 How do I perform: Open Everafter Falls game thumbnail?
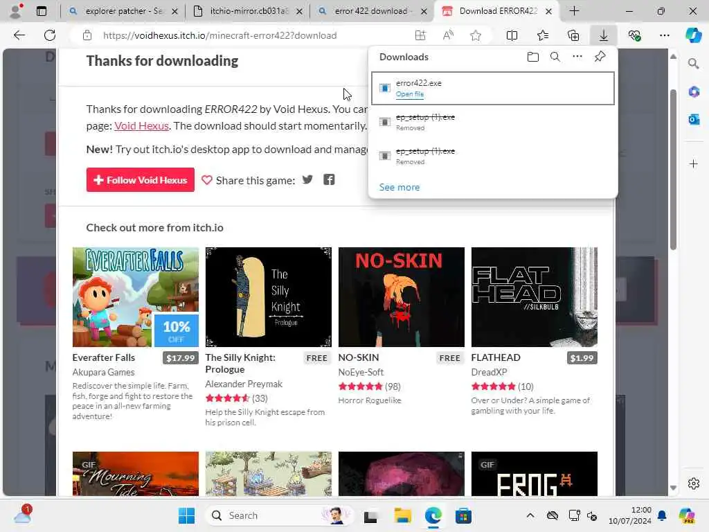135,297
